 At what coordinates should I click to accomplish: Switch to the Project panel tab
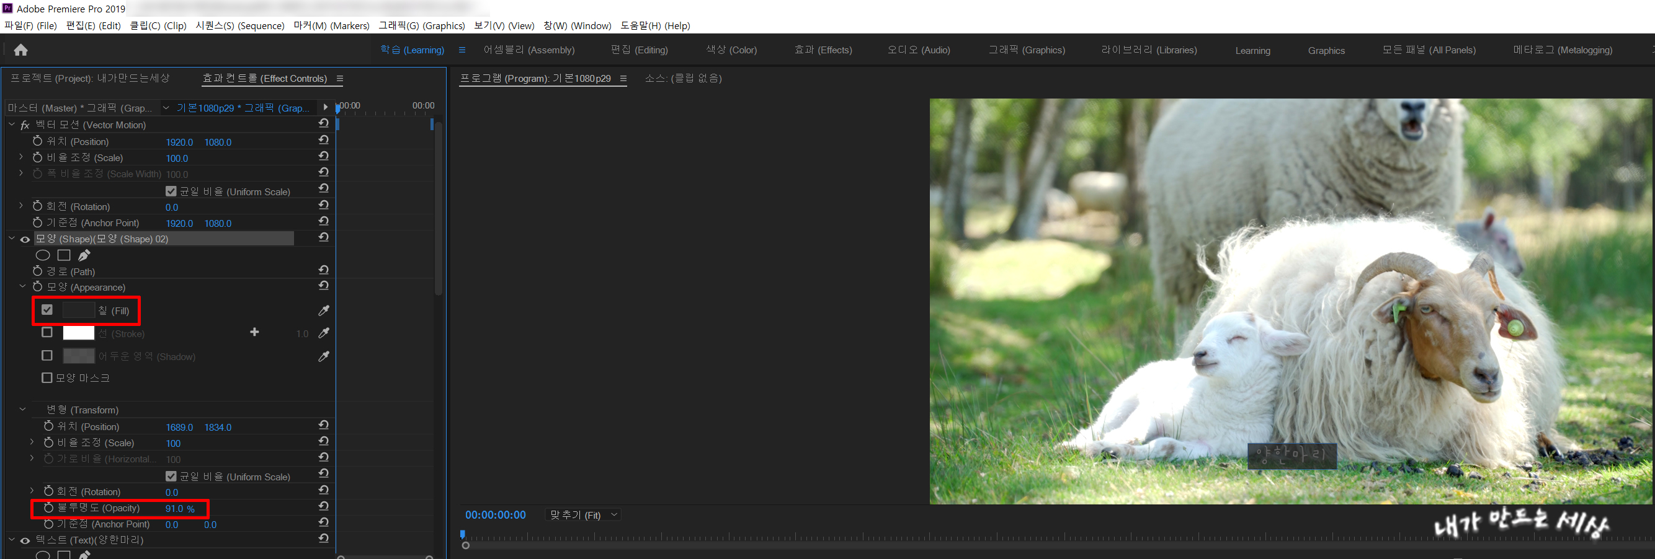click(x=90, y=78)
